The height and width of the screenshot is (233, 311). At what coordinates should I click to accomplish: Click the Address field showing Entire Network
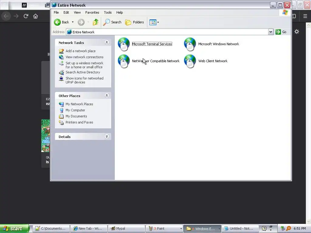tap(167, 32)
